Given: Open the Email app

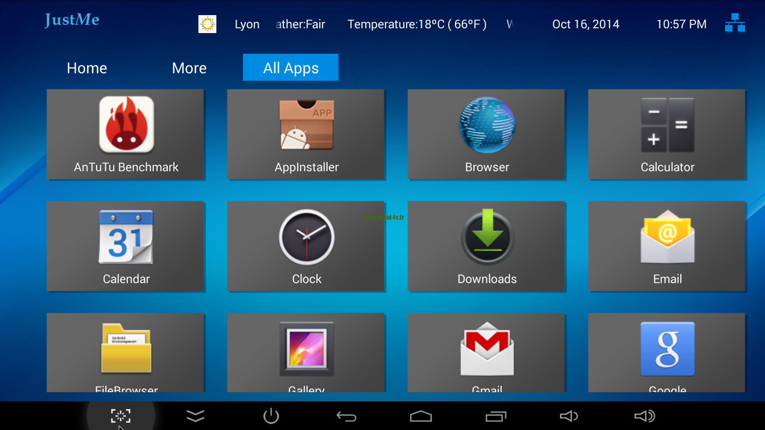Looking at the screenshot, I should tap(667, 246).
